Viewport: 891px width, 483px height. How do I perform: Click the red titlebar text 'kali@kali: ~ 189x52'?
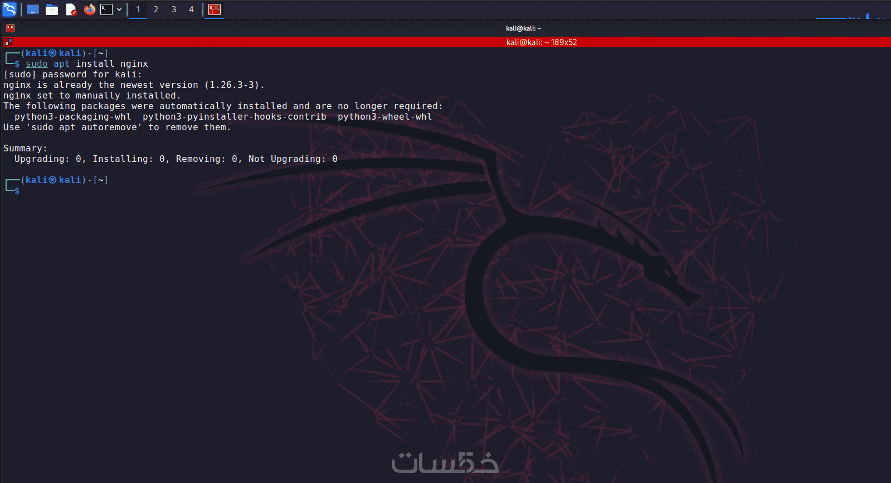pos(542,42)
